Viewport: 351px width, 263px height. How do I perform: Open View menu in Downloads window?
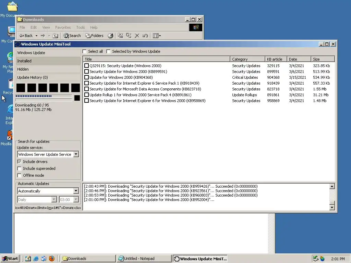[46, 27]
